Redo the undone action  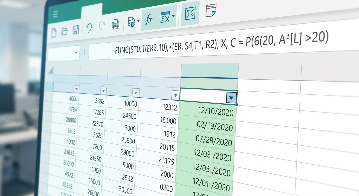click(x=102, y=26)
